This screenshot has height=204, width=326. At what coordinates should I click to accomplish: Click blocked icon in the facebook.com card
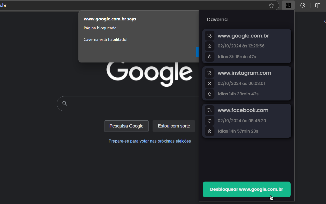(210, 121)
